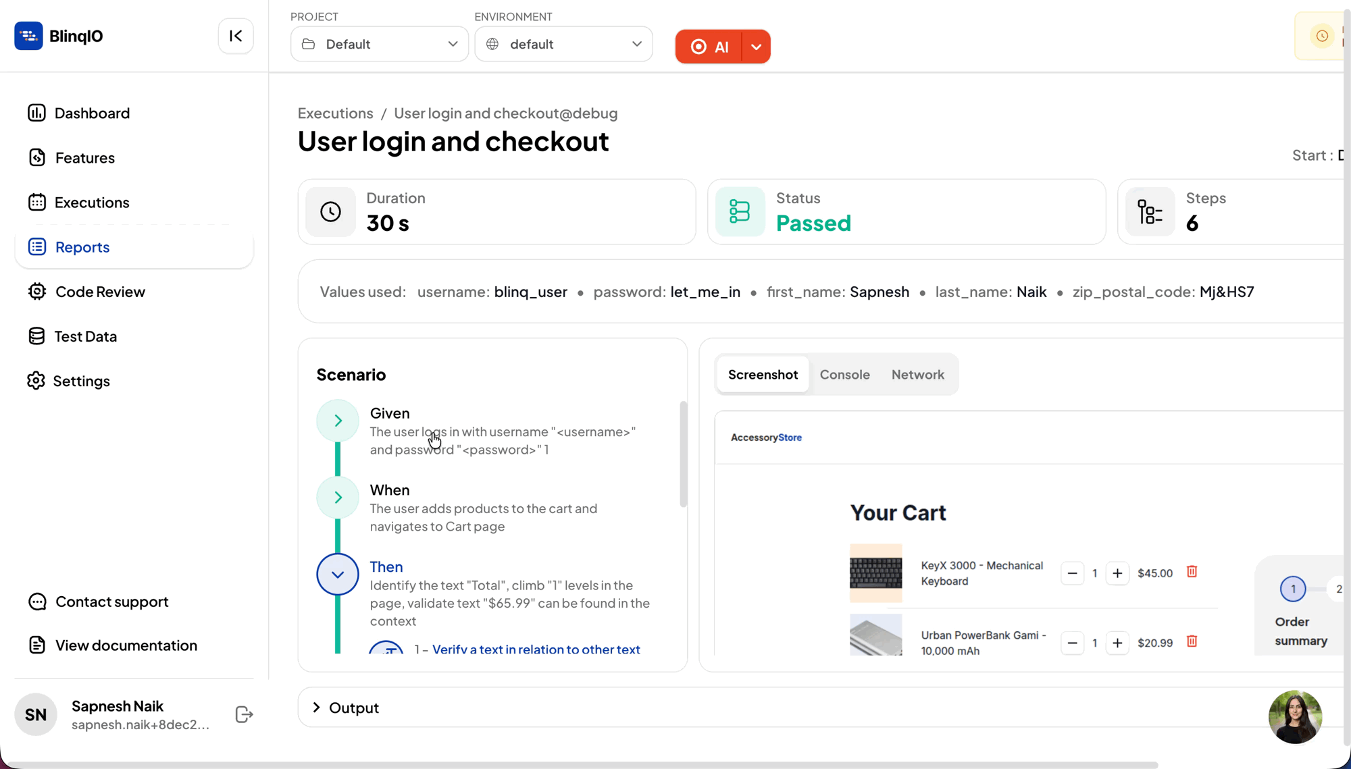The image size is (1351, 769).
Task: Expand the Given step chevron
Action: point(338,421)
